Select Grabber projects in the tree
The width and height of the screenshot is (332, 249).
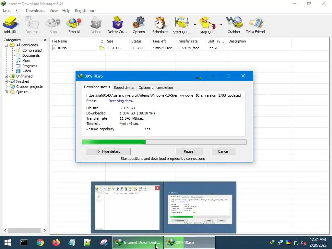tap(30, 87)
